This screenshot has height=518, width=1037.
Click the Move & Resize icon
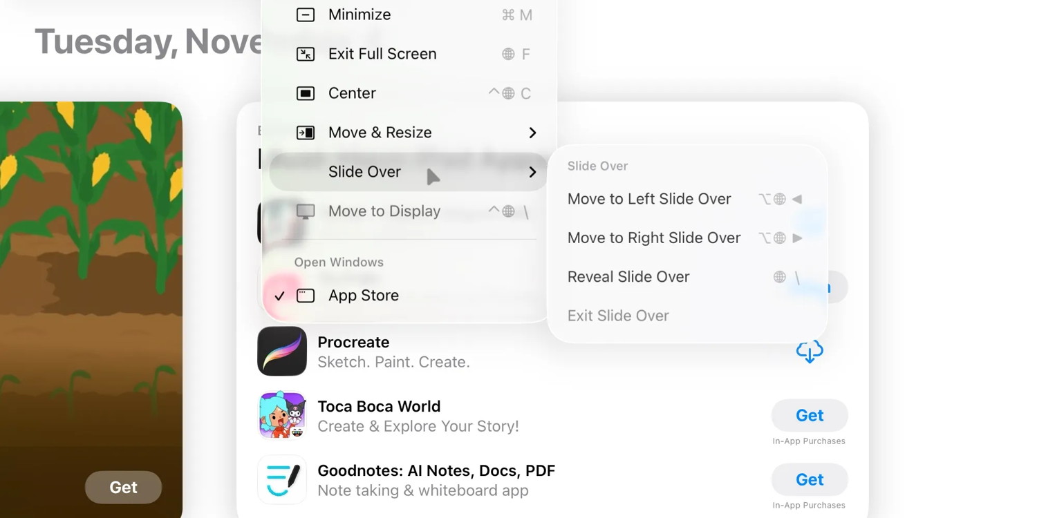click(x=304, y=132)
